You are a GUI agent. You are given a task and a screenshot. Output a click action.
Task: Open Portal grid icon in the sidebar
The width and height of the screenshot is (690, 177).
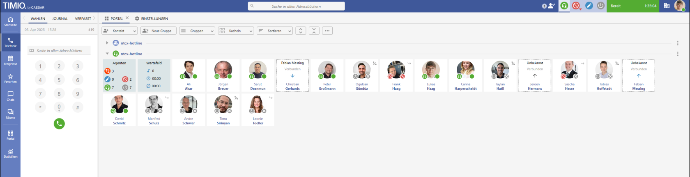(x=10, y=135)
